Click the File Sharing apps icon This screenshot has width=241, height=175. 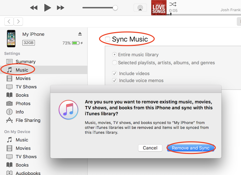9,120
